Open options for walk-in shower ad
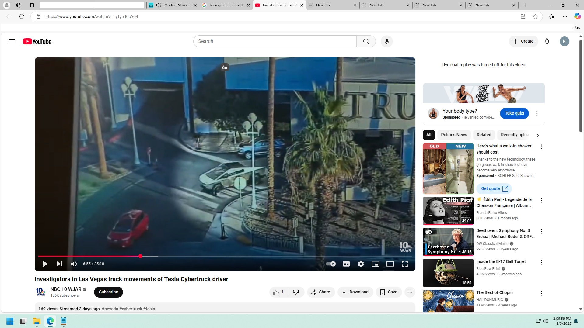This screenshot has height=328, width=584. (541, 147)
